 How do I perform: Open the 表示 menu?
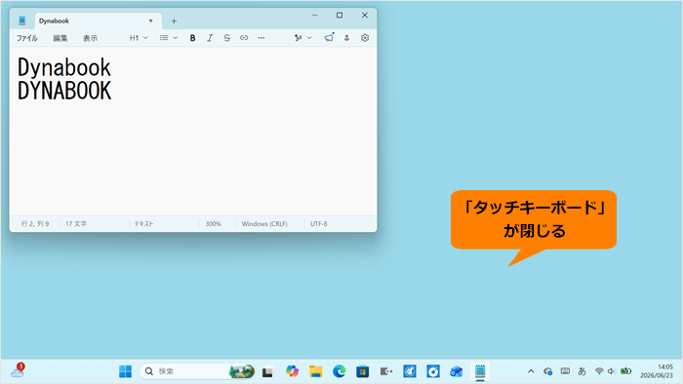pyautogui.click(x=90, y=38)
